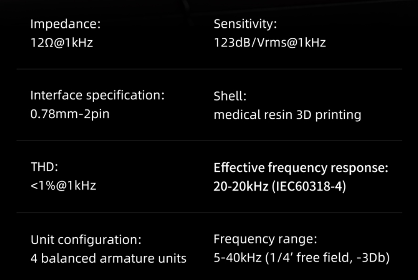Select the 5-40kHz range value

tap(238, 258)
